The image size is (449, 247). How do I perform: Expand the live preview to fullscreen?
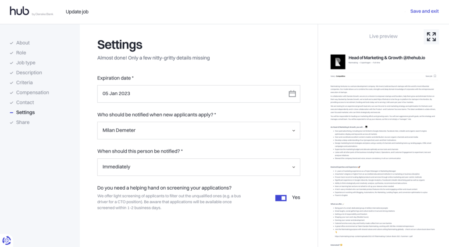coord(431,37)
